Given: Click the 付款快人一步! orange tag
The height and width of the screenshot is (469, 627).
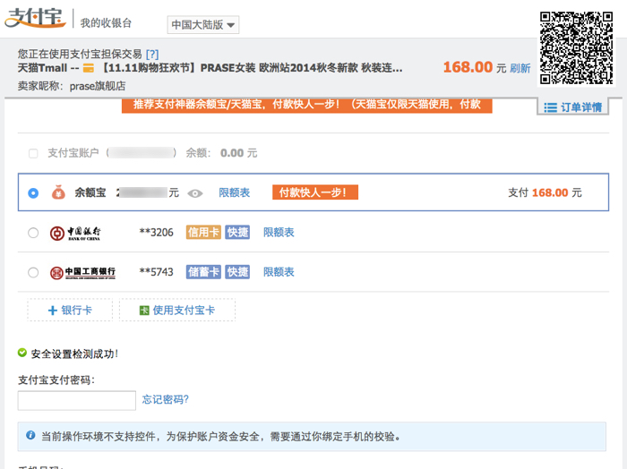Looking at the screenshot, I should [315, 192].
